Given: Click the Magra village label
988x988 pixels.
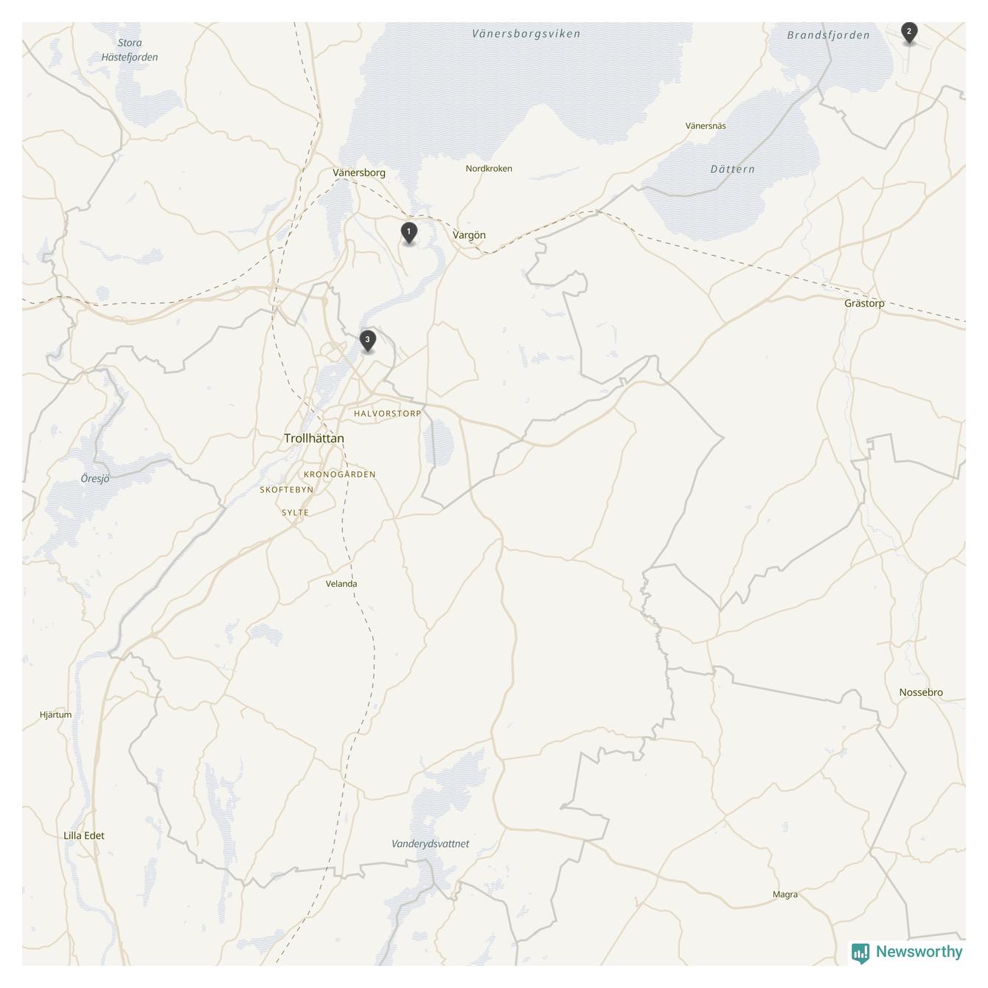Looking at the screenshot, I should coord(785,894).
